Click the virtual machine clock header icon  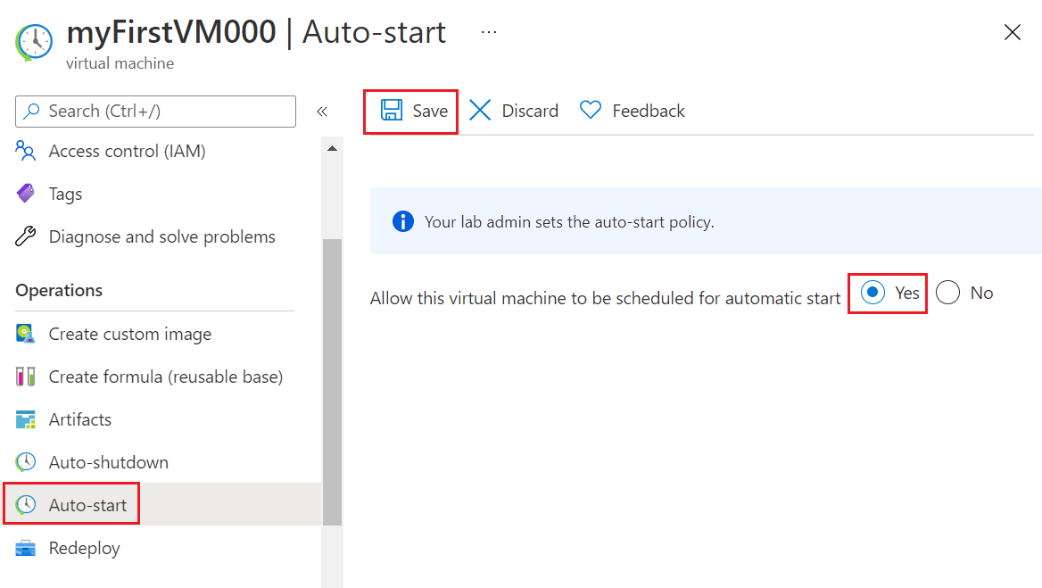[x=34, y=43]
